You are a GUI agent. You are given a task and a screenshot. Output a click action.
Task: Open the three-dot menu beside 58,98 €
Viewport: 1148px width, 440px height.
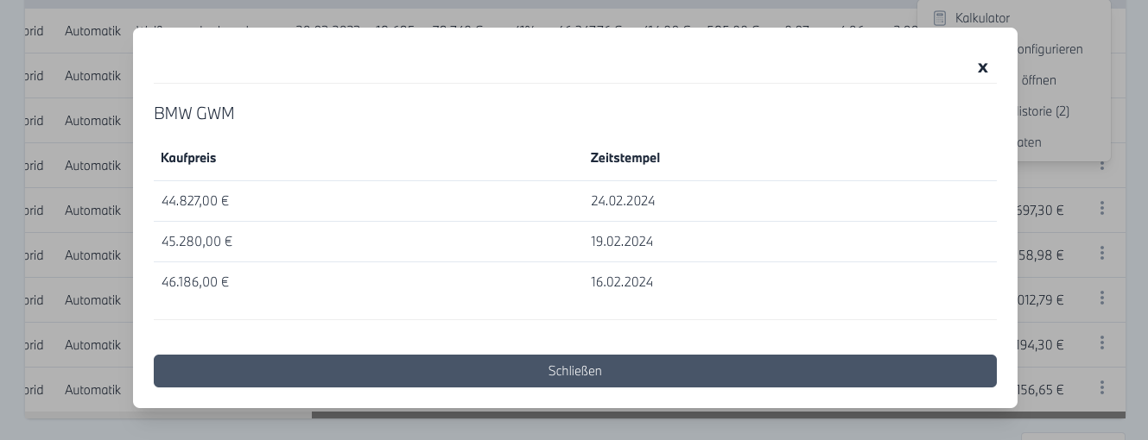[x=1102, y=254]
